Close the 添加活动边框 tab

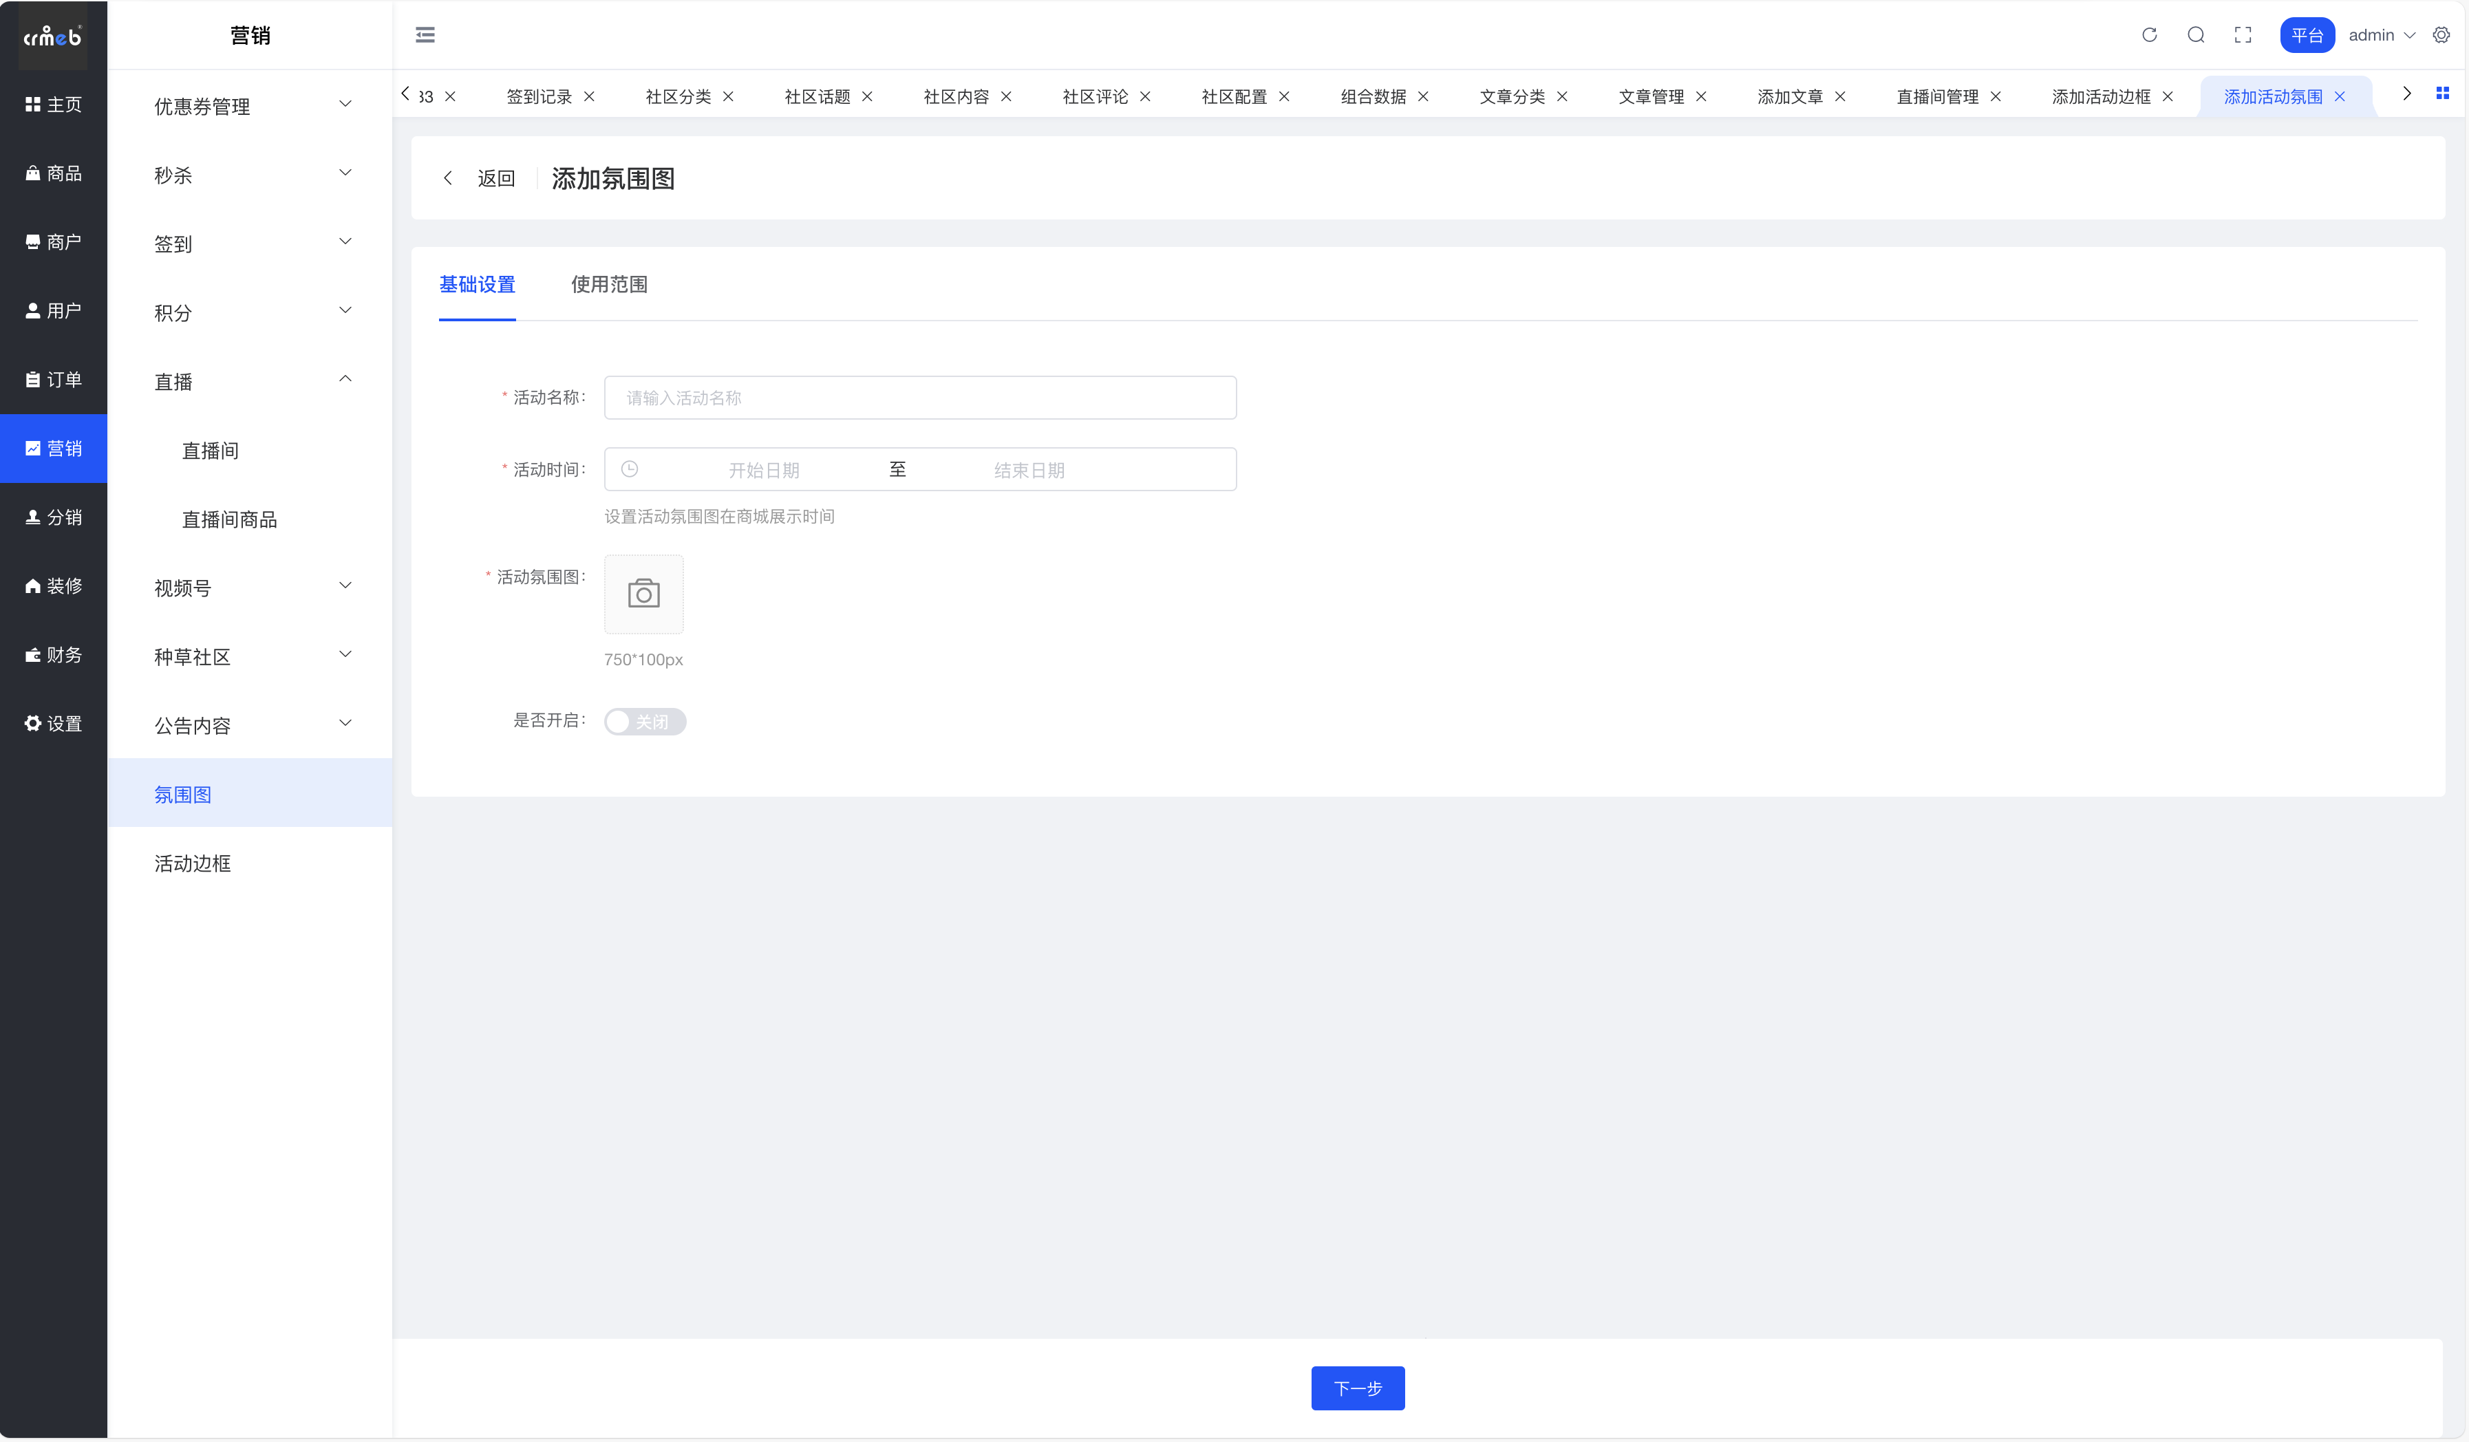click(x=2168, y=97)
